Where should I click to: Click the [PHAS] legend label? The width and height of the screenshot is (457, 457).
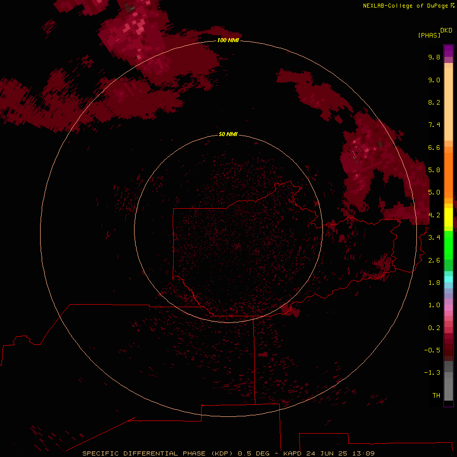tap(429, 35)
